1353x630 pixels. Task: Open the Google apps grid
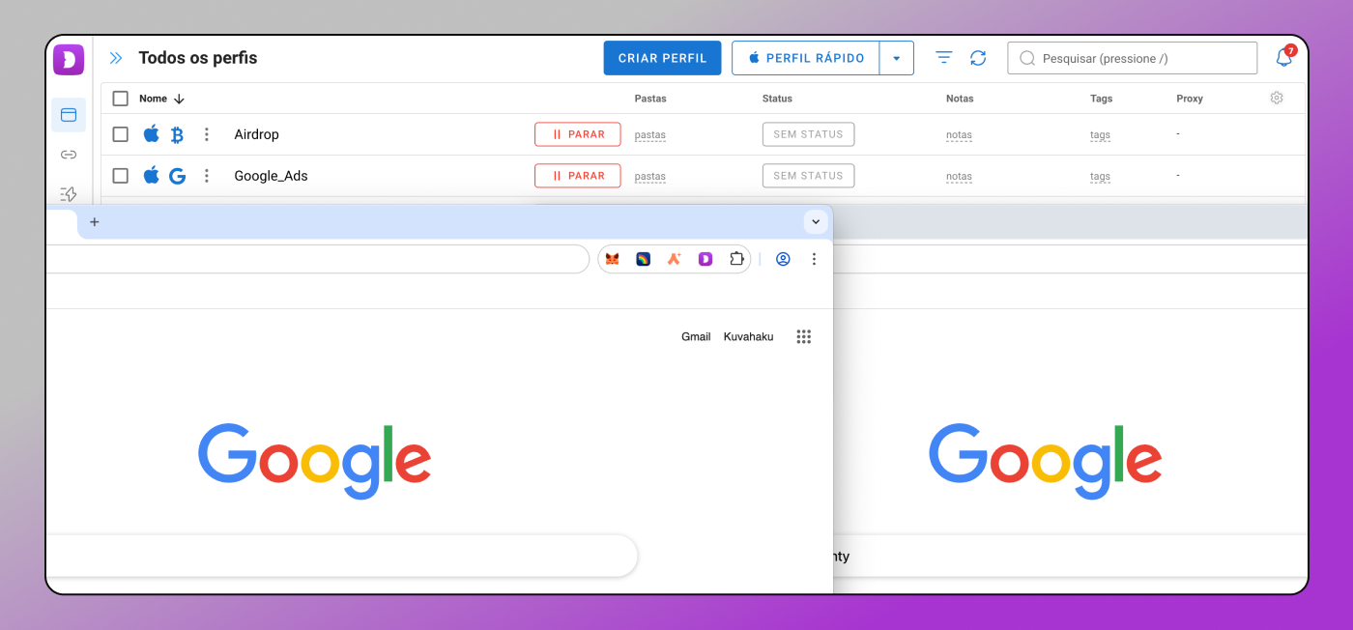click(x=804, y=336)
